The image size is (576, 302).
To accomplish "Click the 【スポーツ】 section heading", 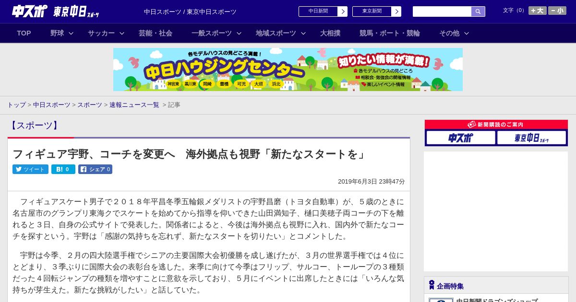I will (x=34, y=126).
